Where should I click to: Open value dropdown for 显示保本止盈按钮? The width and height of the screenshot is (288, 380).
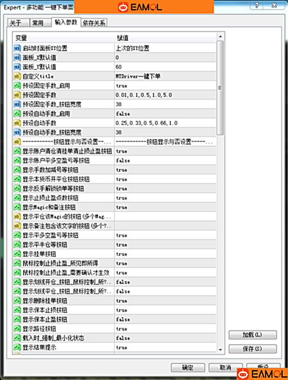165,319
